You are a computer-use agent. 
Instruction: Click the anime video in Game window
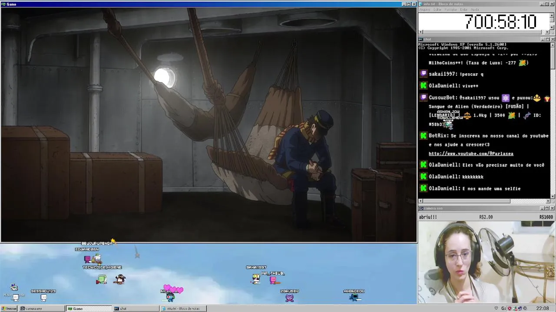[208, 124]
